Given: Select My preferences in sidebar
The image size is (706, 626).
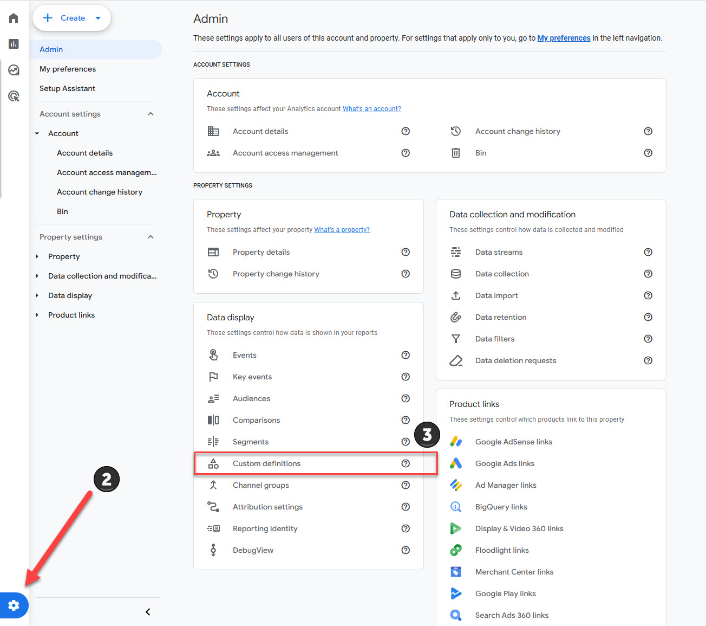Looking at the screenshot, I should (68, 69).
